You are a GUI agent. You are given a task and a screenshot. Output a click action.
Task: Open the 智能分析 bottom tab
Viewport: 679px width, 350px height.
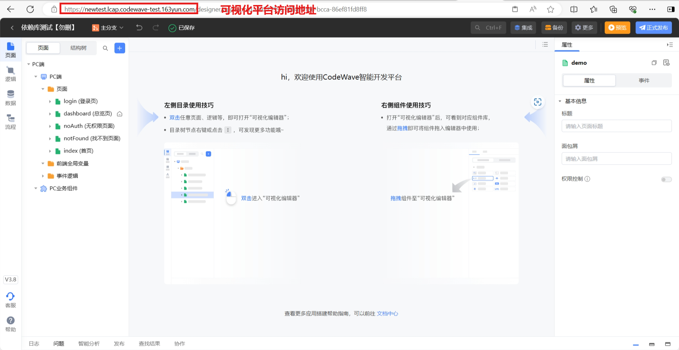click(x=89, y=344)
